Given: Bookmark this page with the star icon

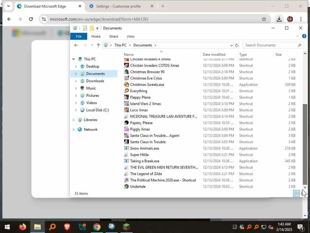Looking at the screenshot, I should tap(264, 19).
